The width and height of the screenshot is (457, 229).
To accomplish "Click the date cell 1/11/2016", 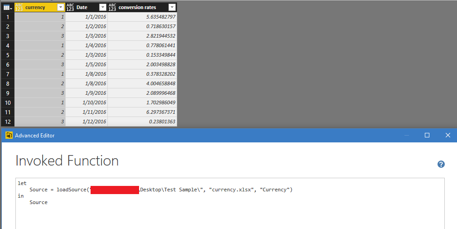I will click(x=87, y=112).
